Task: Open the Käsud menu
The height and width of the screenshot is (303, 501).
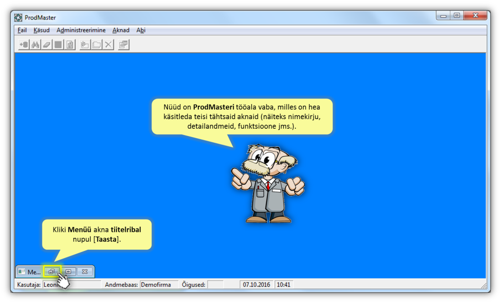Action: (42, 30)
